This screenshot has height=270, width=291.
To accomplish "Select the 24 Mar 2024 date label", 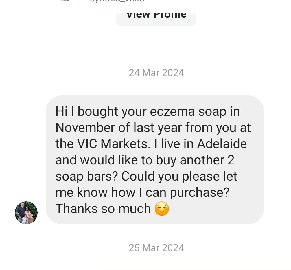I will [156, 73].
